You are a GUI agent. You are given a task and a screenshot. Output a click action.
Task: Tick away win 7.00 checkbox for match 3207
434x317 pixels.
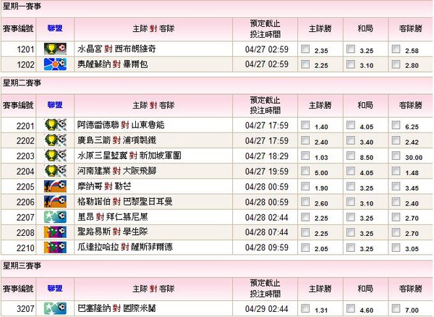(x=396, y=308)
